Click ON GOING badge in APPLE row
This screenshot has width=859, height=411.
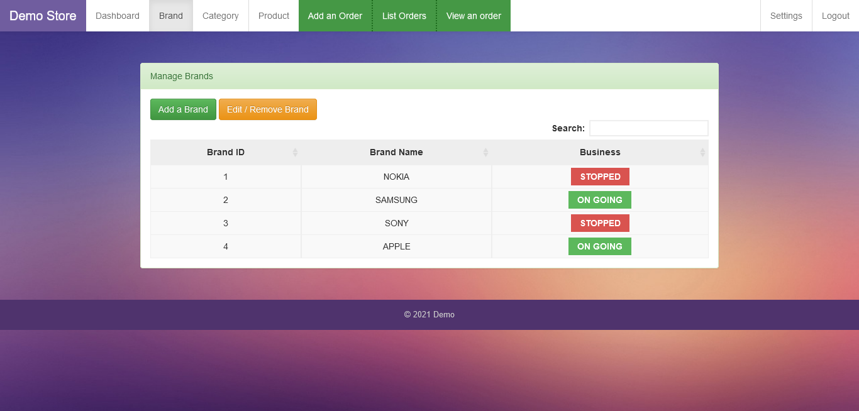point(600,246)
